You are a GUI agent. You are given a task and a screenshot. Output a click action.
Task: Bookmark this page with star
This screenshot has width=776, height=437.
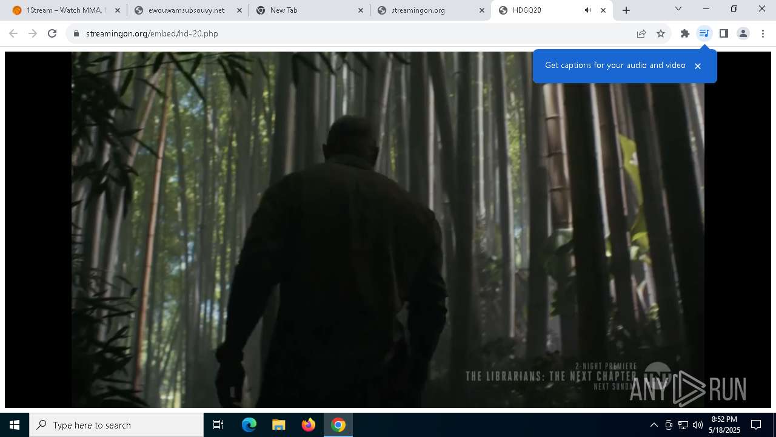click(x=661, y=33)
